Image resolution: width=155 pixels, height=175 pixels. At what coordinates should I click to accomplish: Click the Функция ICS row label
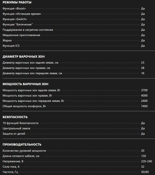point(11,46)
